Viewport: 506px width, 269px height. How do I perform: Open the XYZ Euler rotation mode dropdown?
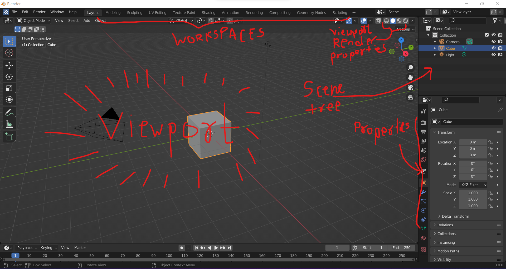tap(473, 185)
